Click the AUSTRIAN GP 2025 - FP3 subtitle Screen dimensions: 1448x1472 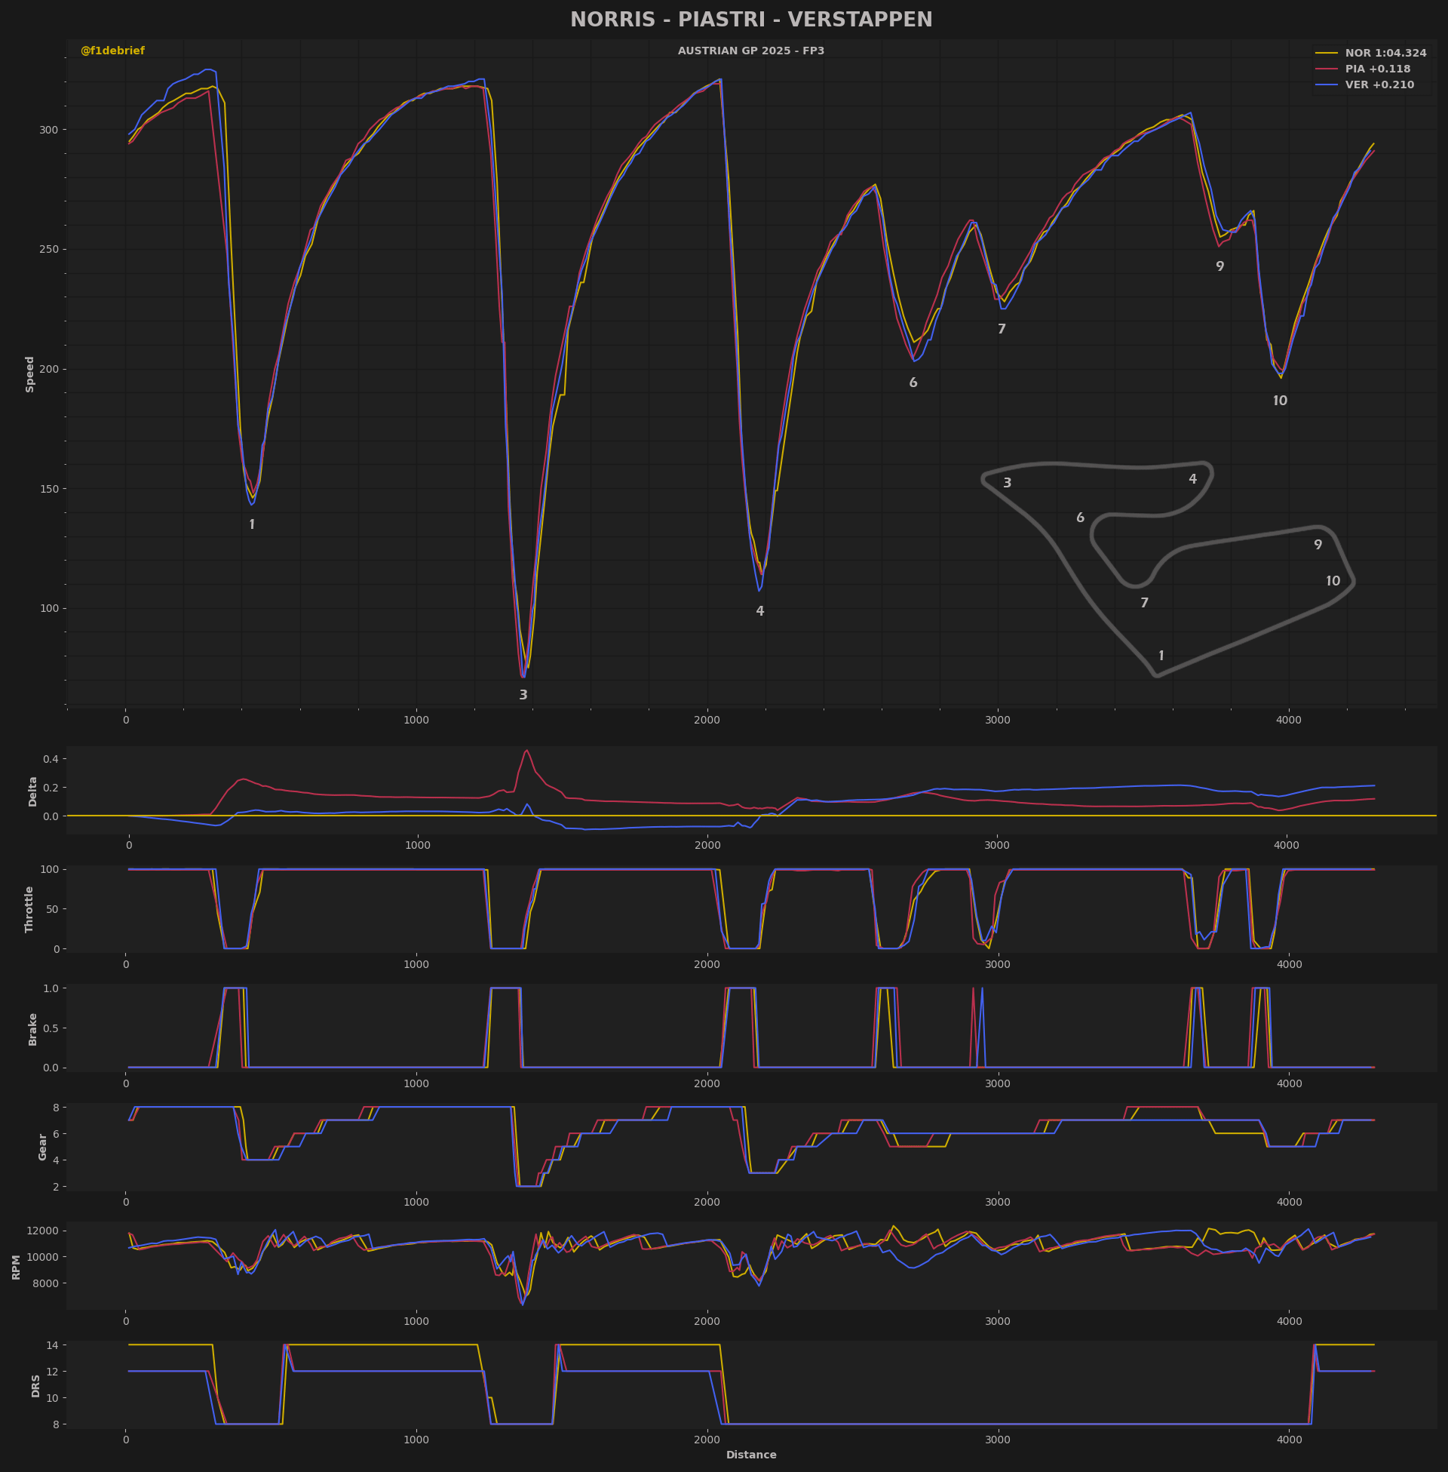(750, 51)
